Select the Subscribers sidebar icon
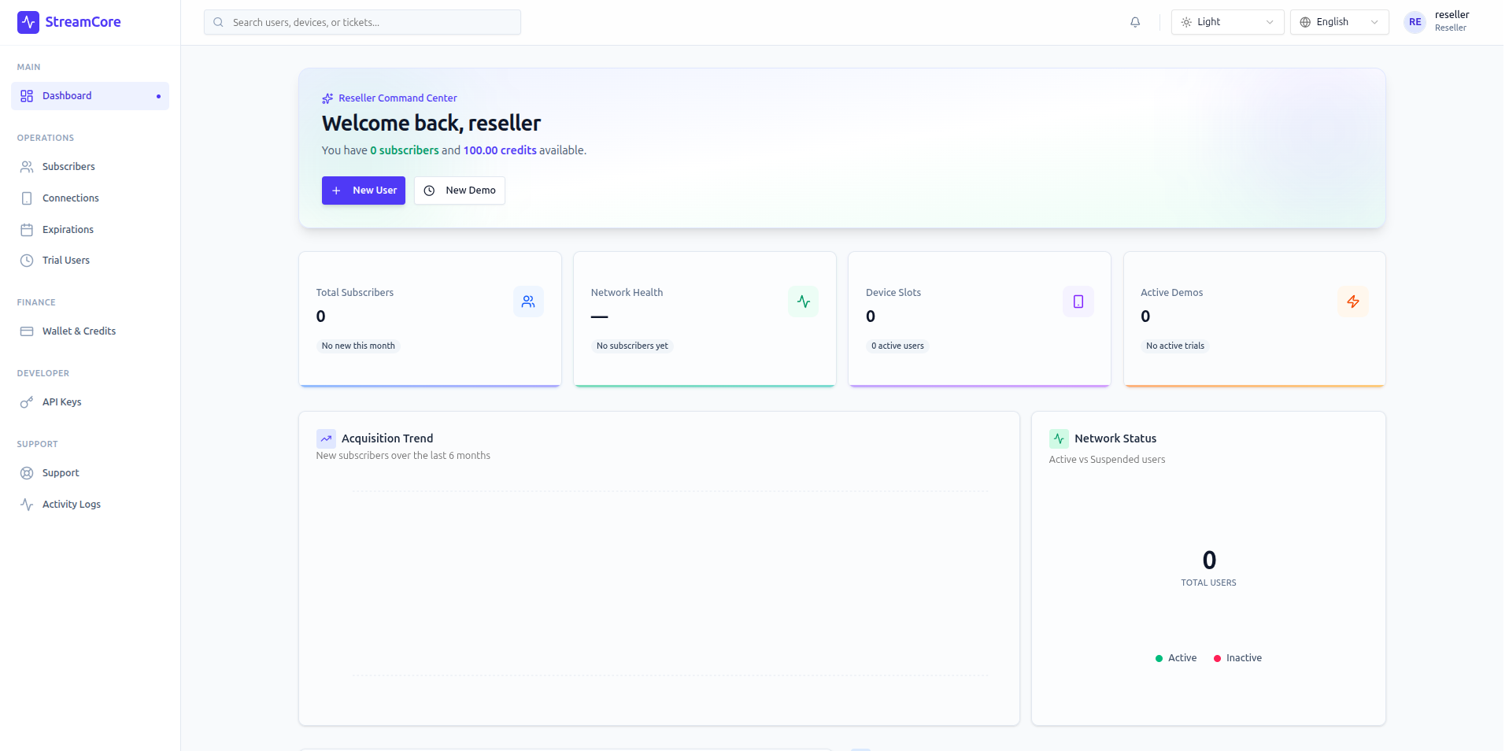Image resolution: width=1509 pixels, height=751 pixels. click(26, 166)
